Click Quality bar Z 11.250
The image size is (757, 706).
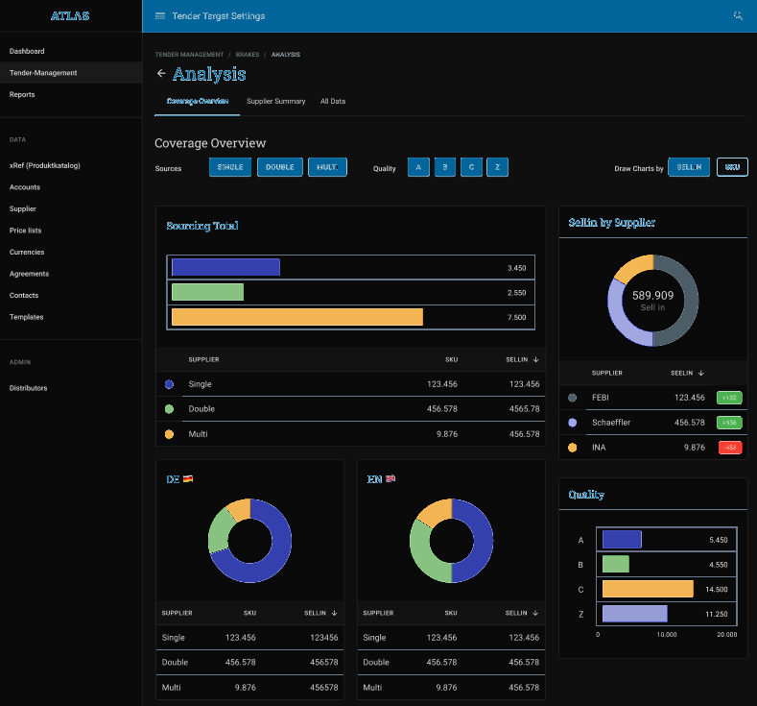(x=635, y=614)
